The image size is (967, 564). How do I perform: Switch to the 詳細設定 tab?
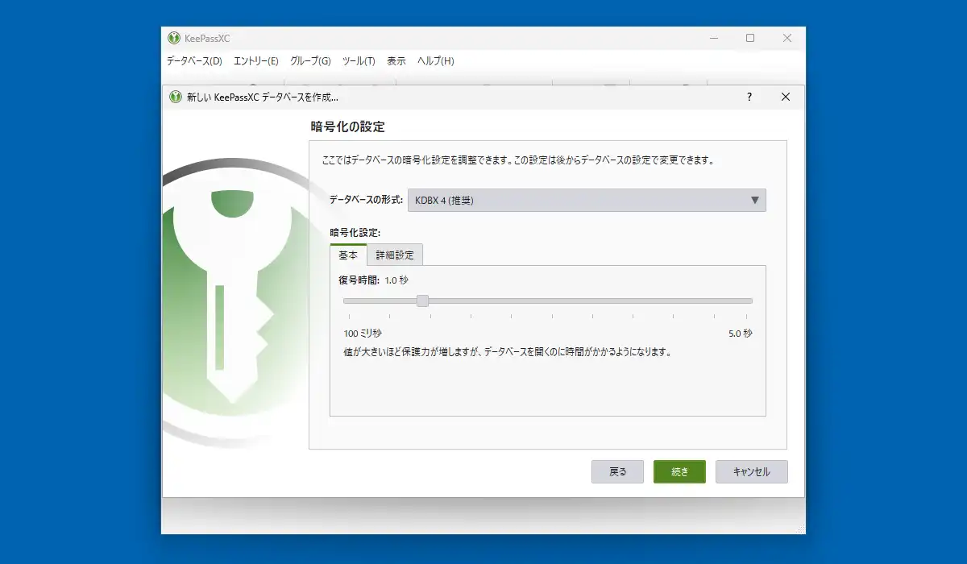coord(395,255)
